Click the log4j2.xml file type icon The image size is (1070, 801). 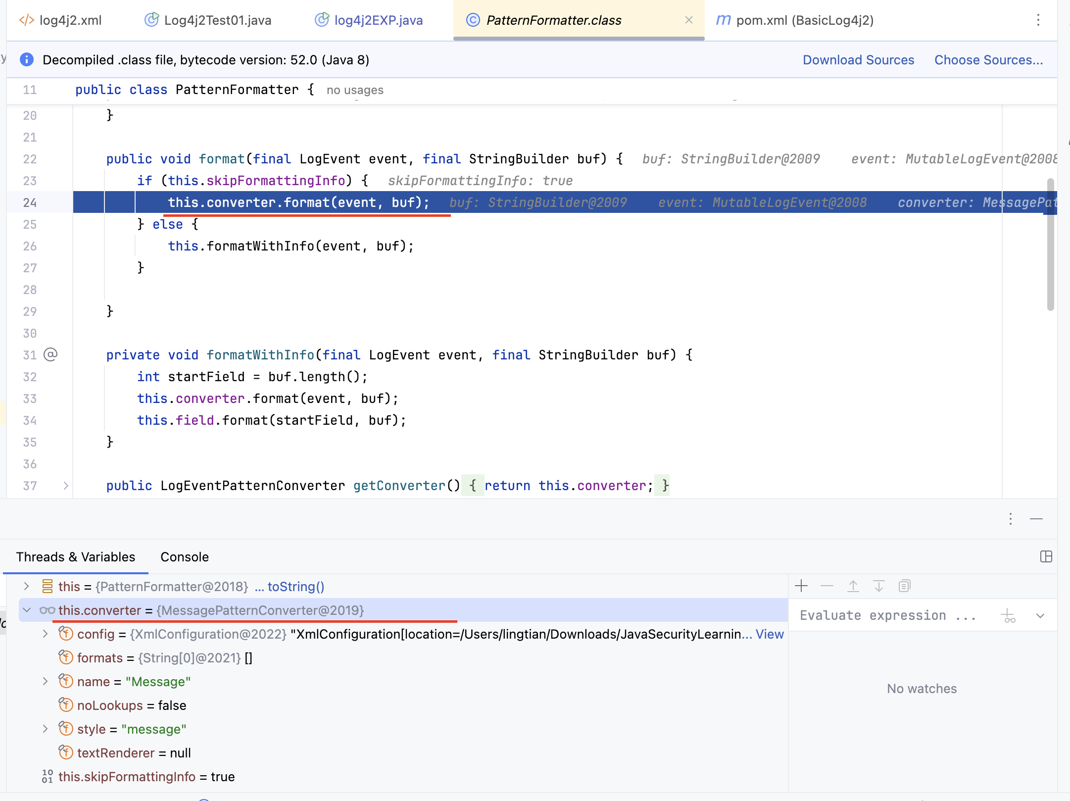pos(26,20)
